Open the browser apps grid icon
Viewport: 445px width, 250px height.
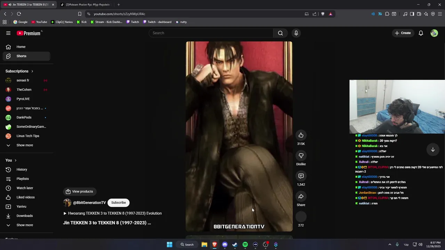tap(5, 22)
